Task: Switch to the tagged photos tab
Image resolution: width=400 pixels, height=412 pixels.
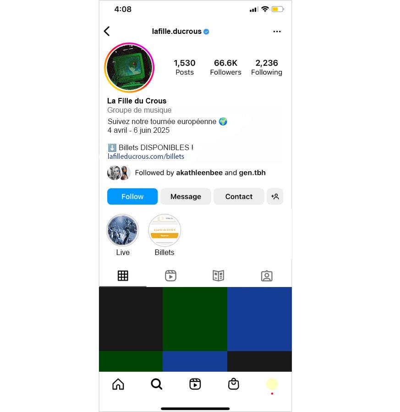Action: (x=267, y=276)
